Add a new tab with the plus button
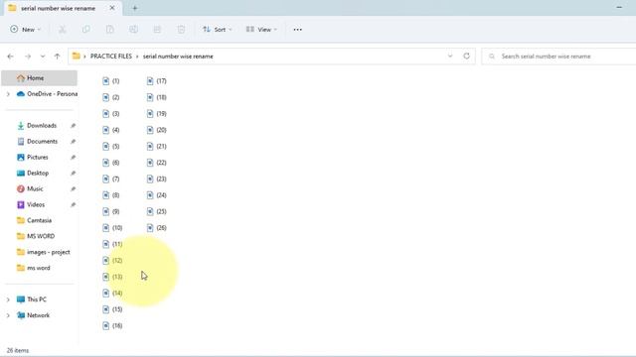Image resolution: width=636 pixels, height=357 pixels. click(135, 8)
